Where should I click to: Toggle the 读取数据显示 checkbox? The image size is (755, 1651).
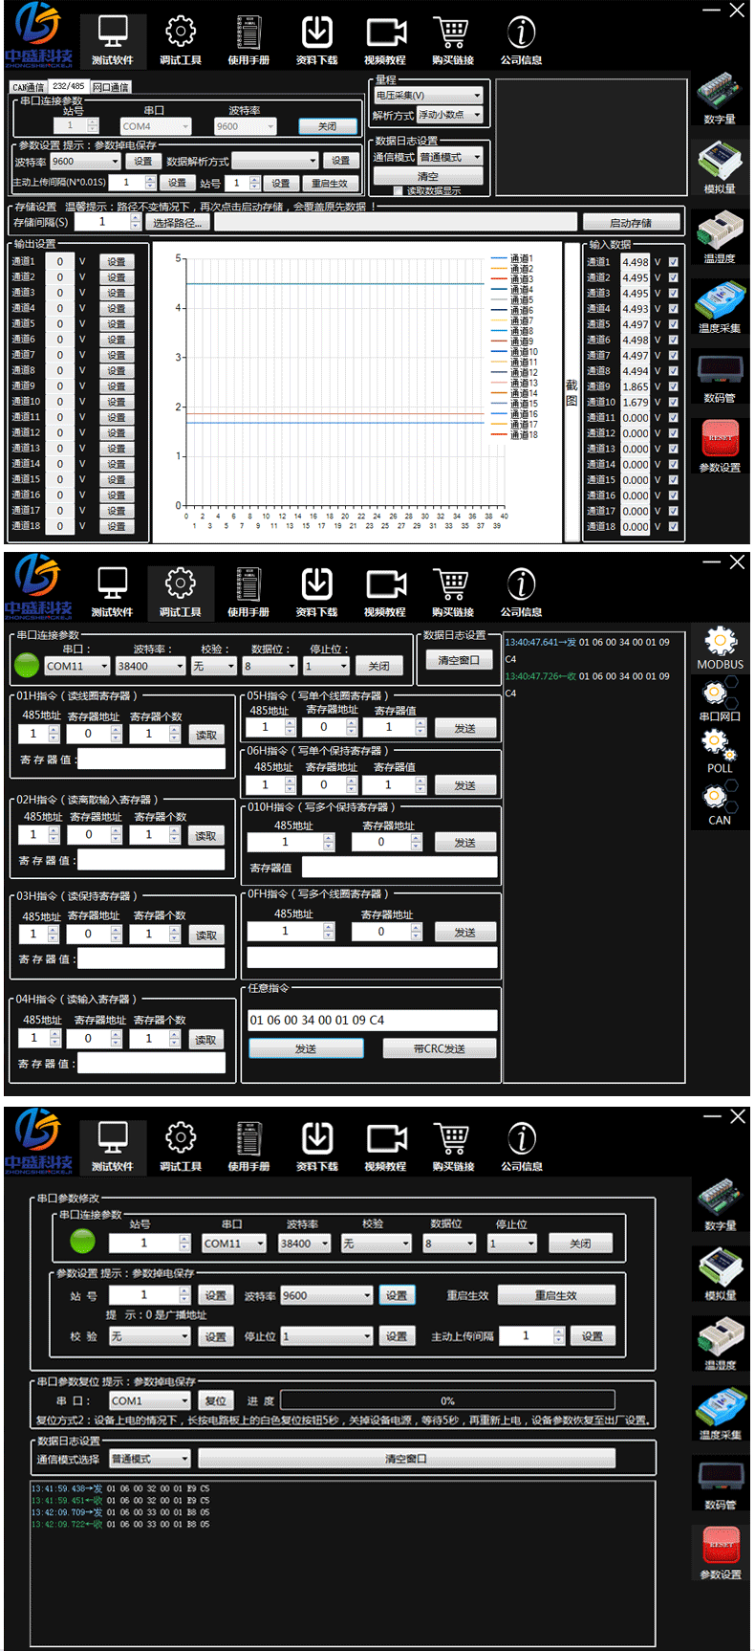point(398,190)
